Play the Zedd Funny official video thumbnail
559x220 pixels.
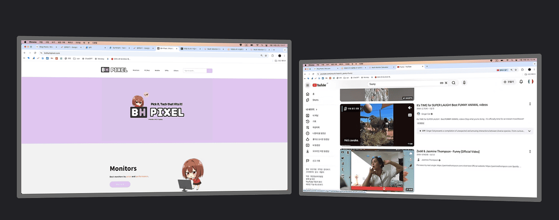pos(377,171)
